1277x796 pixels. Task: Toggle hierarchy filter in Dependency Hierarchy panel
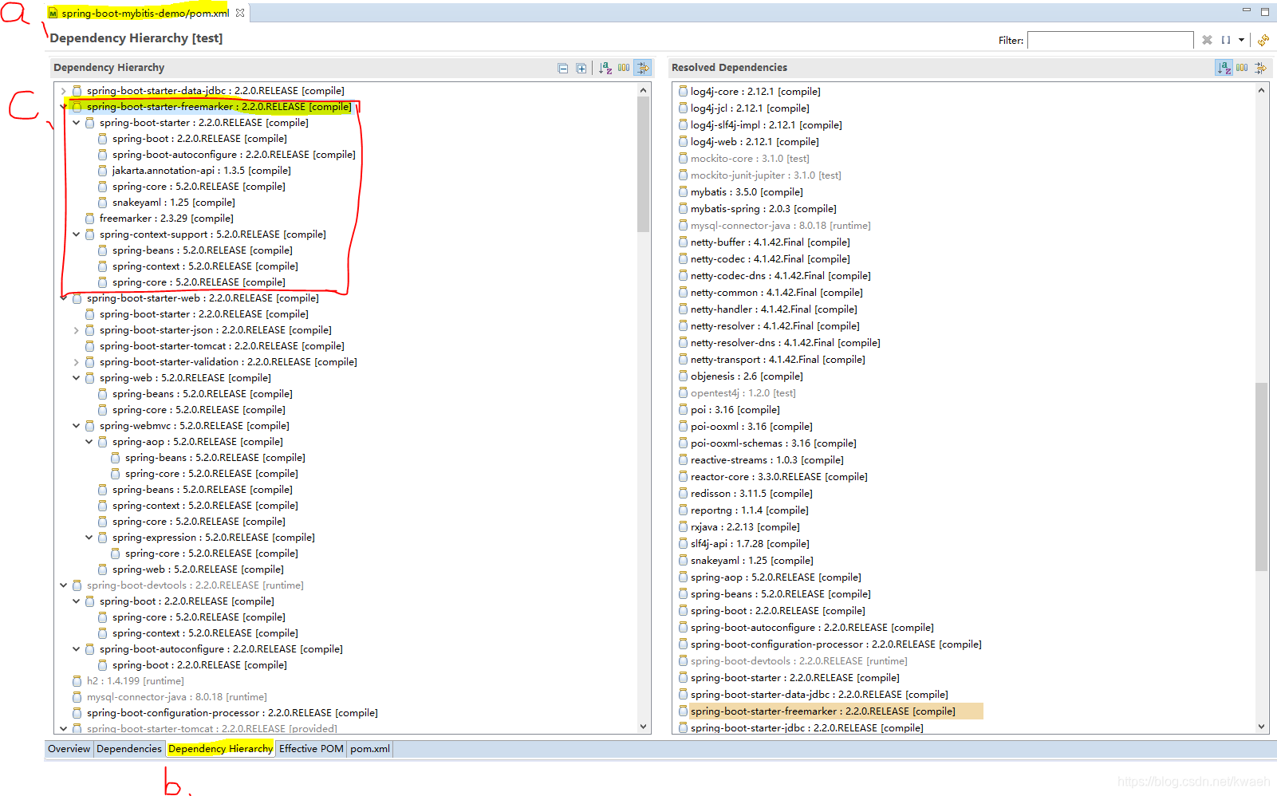point(642,68)
